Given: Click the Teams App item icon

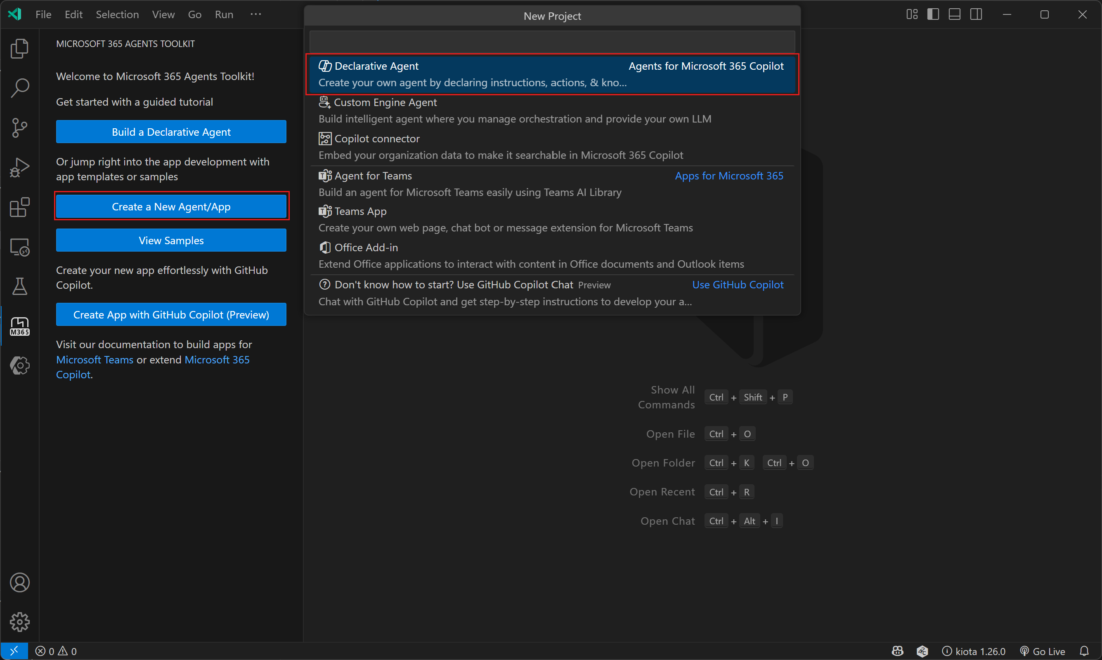Looking at the screenshot, I should point(325,211).
